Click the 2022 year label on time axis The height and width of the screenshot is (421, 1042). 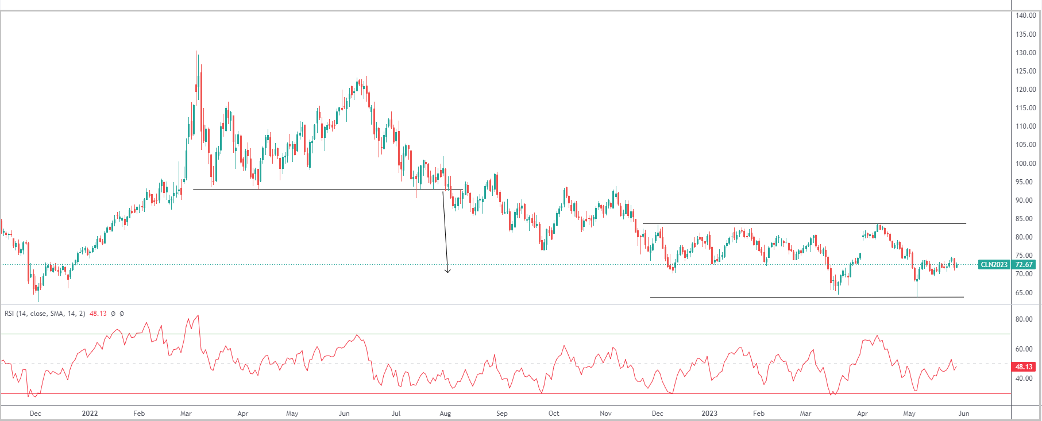[x=90, y=414]
